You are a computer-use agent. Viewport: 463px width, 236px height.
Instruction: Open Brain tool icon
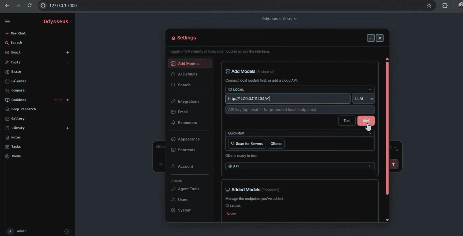coord(7,72)
